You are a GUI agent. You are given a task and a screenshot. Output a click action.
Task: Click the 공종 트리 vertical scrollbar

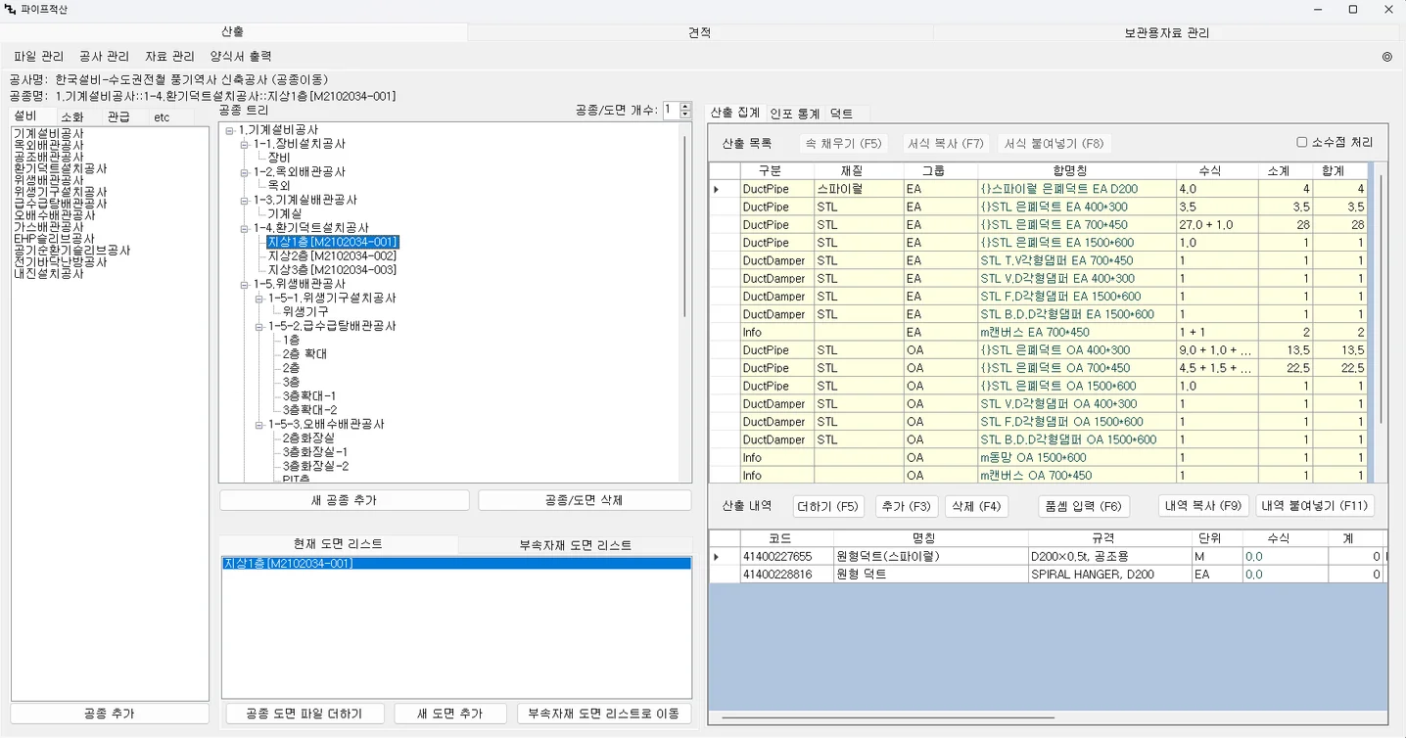(684, 226)
